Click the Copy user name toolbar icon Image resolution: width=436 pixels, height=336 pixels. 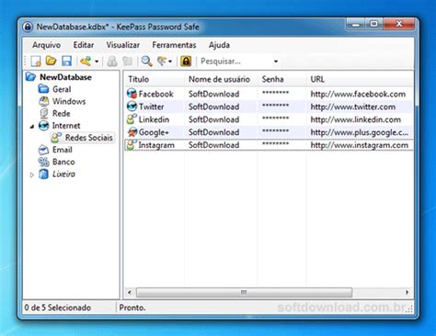112,62
